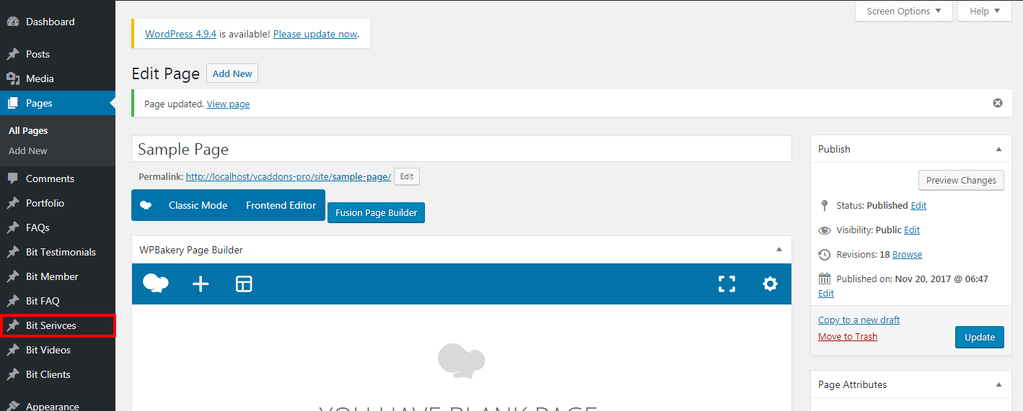This screenshot has height=411, width=1023.
Task: Collapse the WPBakery Page Builder panel
Action: 778,250
